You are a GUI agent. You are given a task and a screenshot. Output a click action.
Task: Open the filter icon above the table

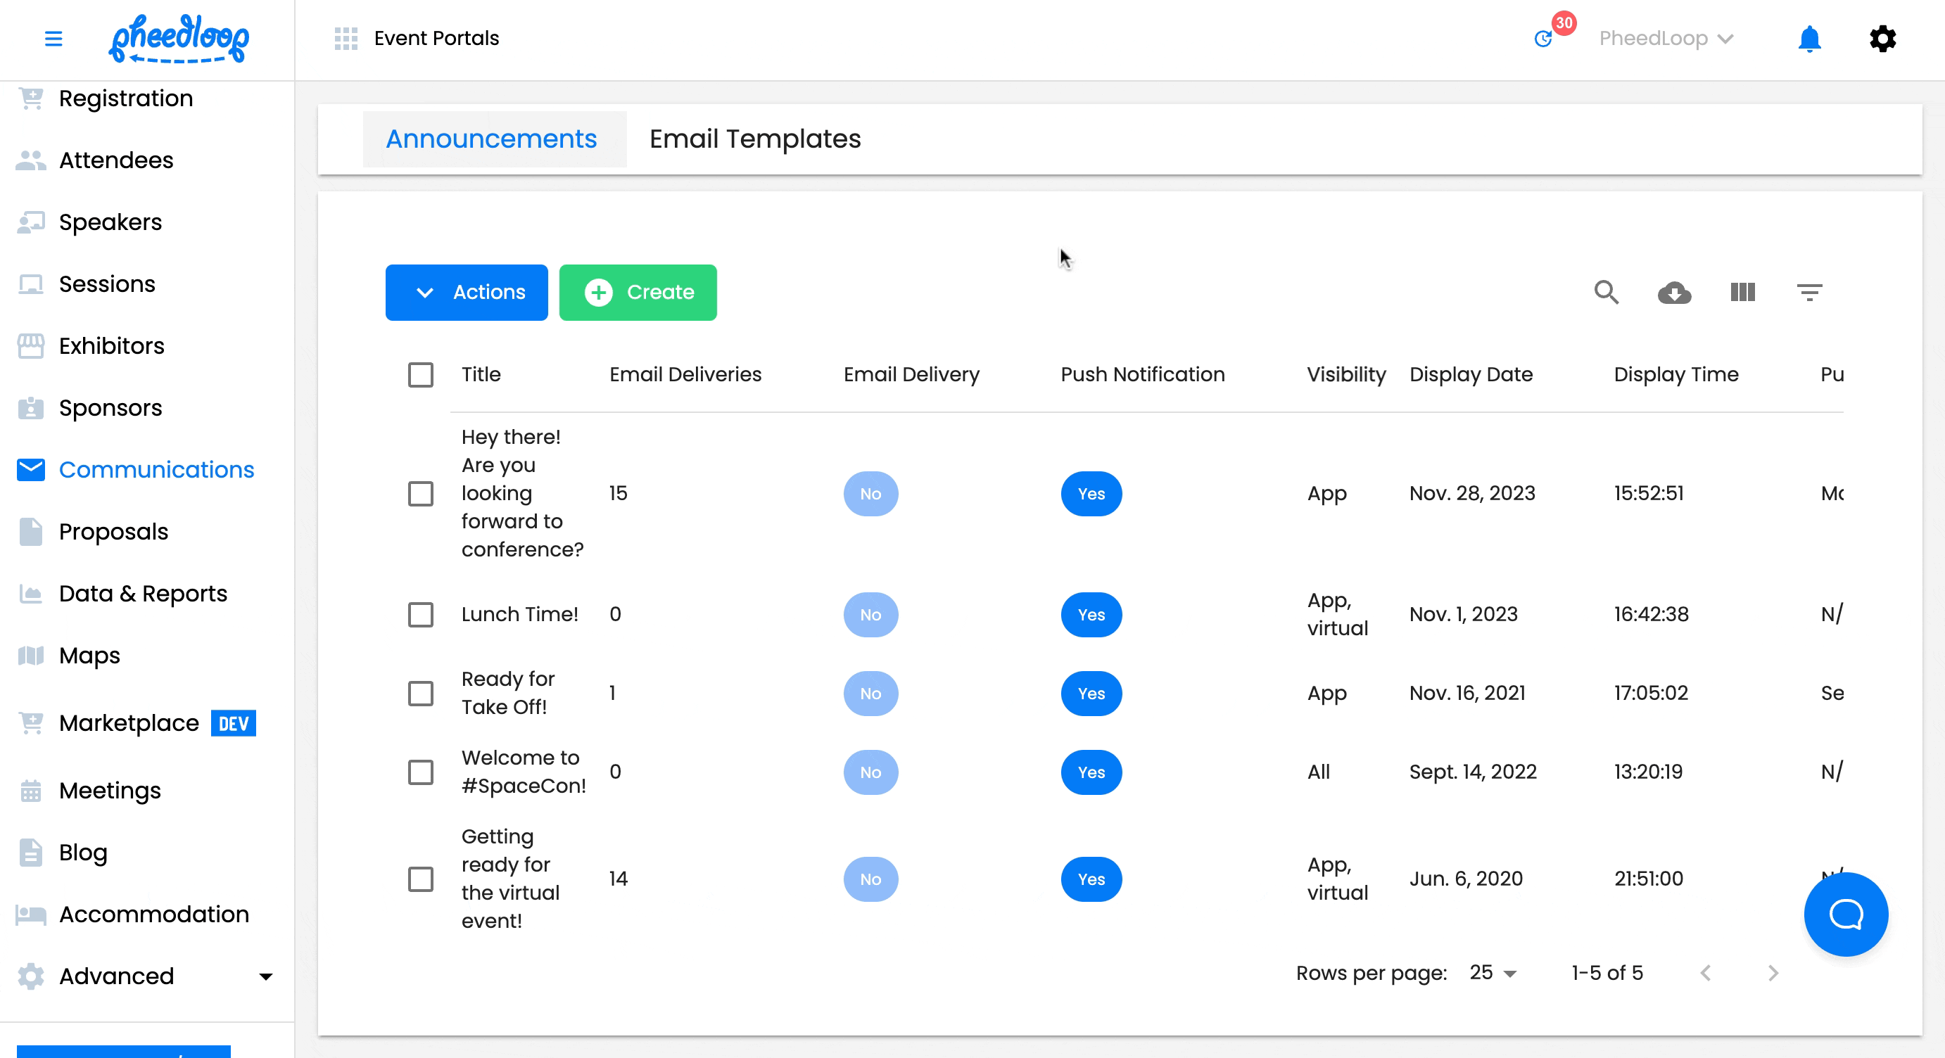point(1810,293)
